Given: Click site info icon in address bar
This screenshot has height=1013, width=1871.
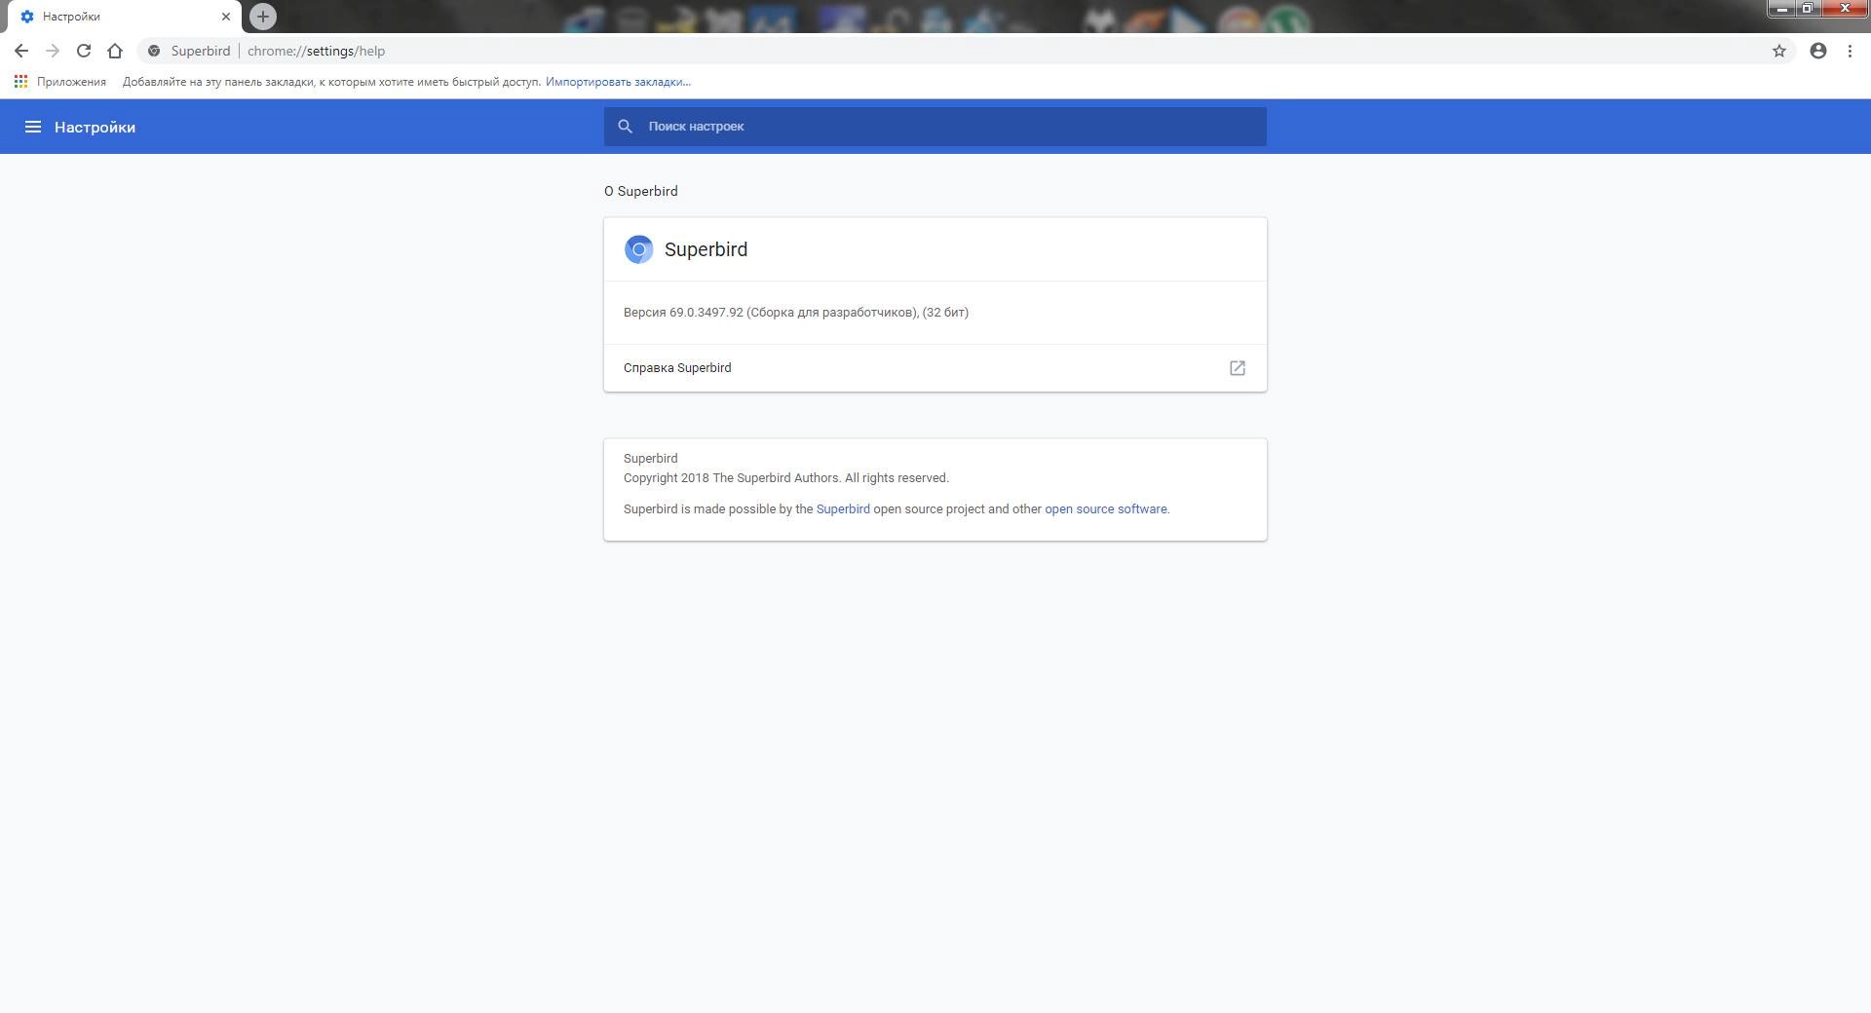Looking at the screenshot, I should pos(154,51).
